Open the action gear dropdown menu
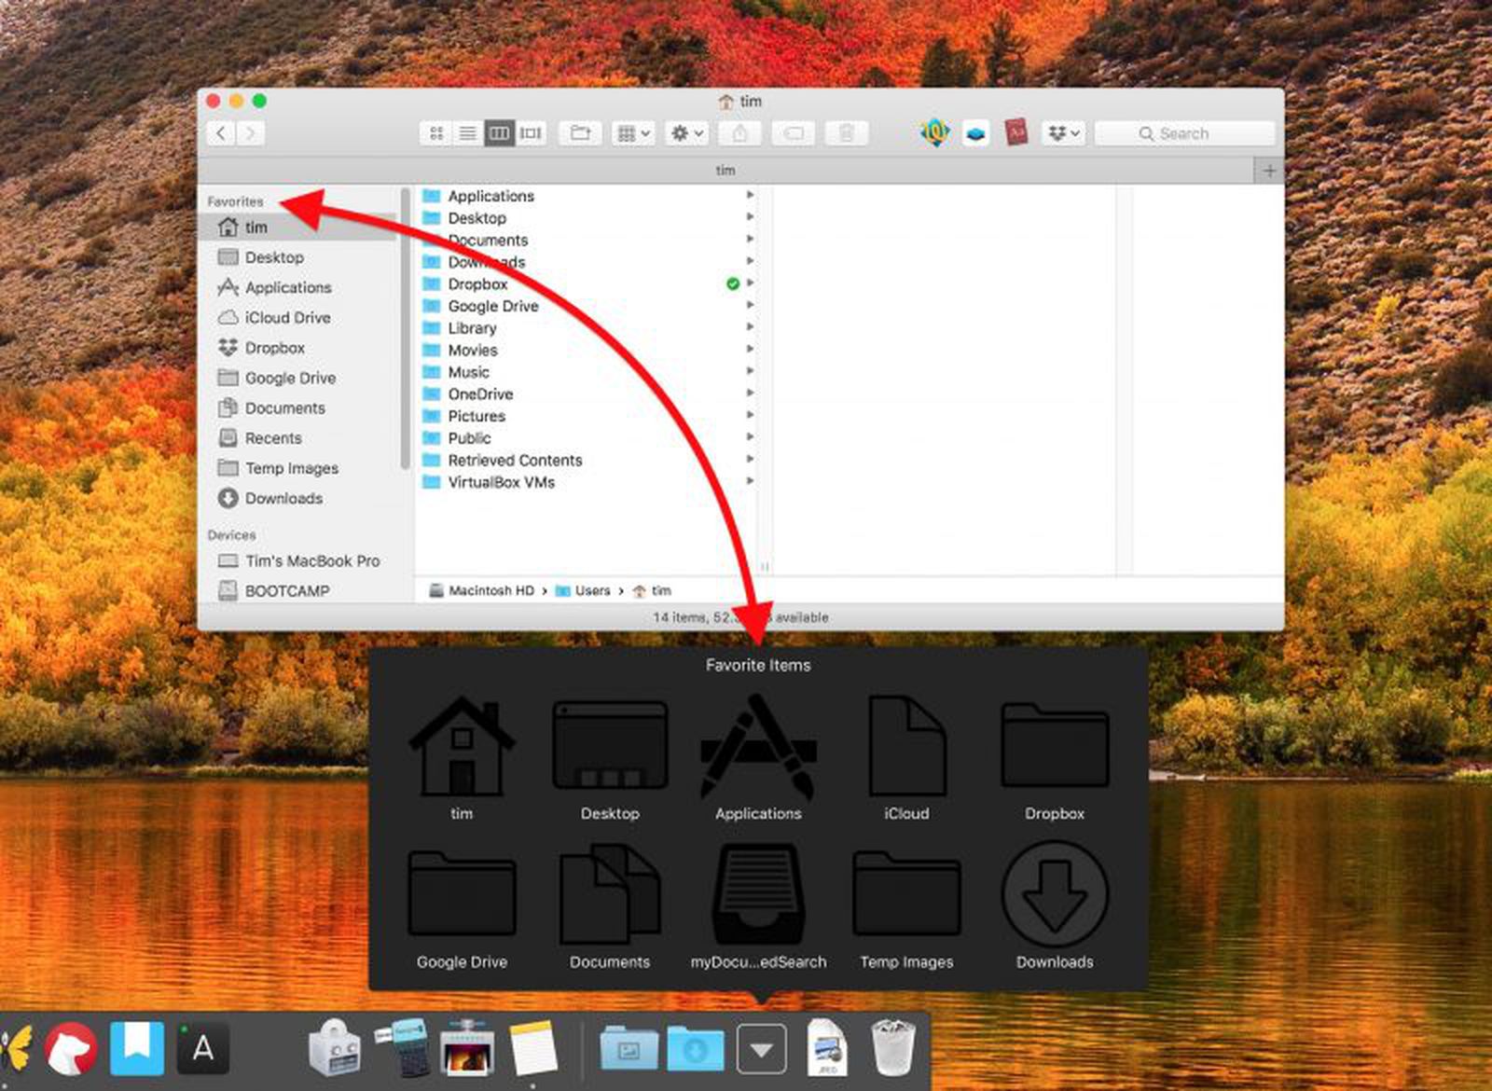Viewport: 1492px width, 1091px height. 685,132
